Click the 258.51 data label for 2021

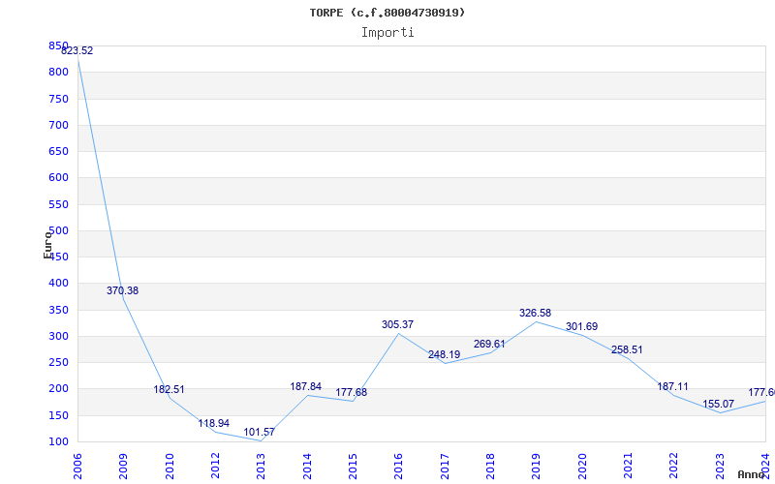tap(627, 350)
